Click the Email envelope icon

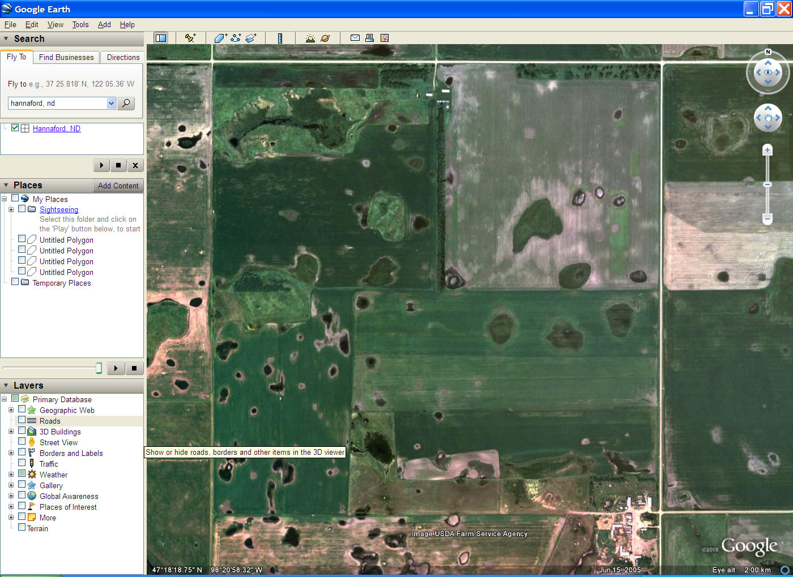pos(355,38)
